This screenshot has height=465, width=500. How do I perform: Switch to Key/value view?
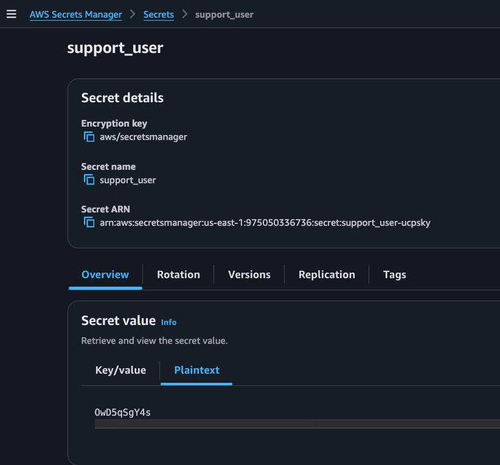[x=120, y=370]
